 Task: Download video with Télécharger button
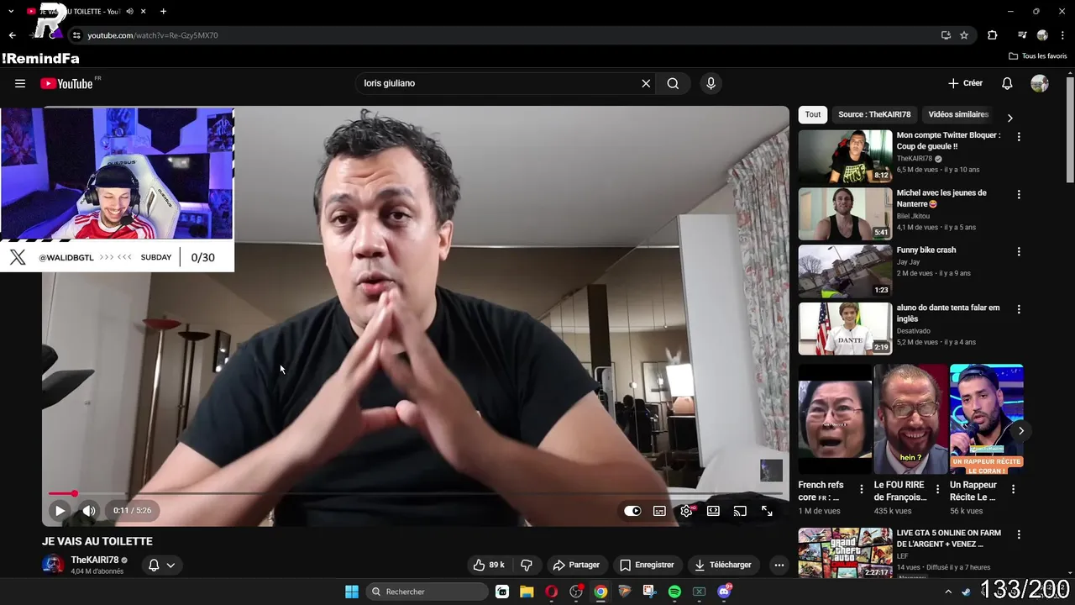tap(723, 565)
